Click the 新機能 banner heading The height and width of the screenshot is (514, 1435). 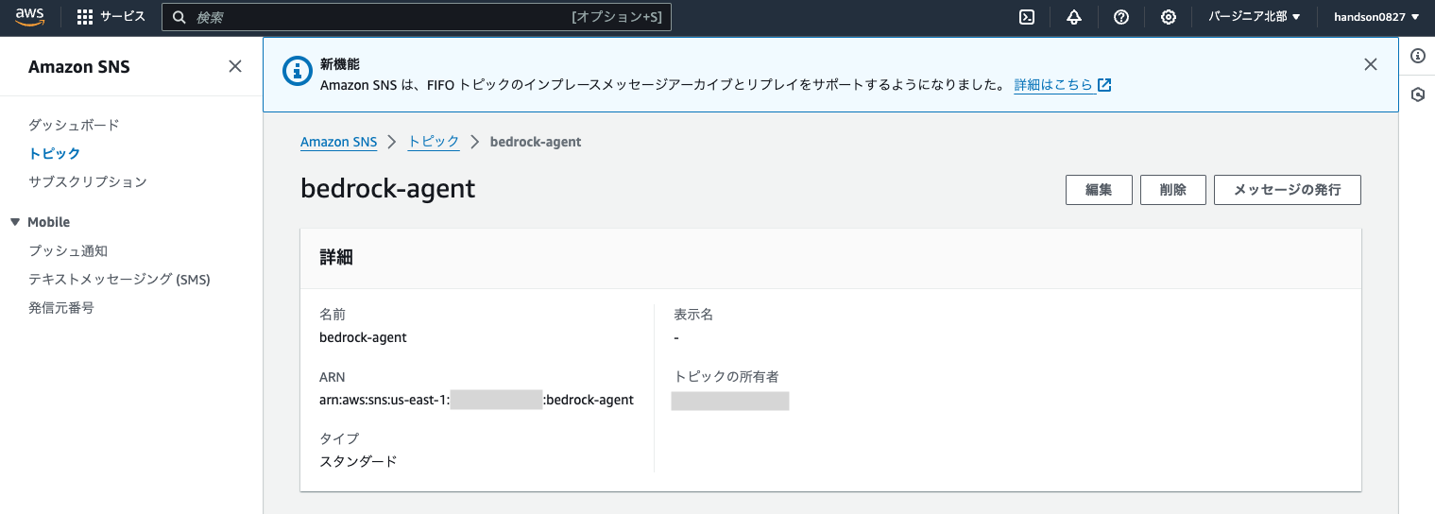click(340, 64)
